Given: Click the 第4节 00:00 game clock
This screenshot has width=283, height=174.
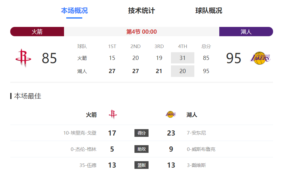Looking at the screenshot, I should click(141, 32).
